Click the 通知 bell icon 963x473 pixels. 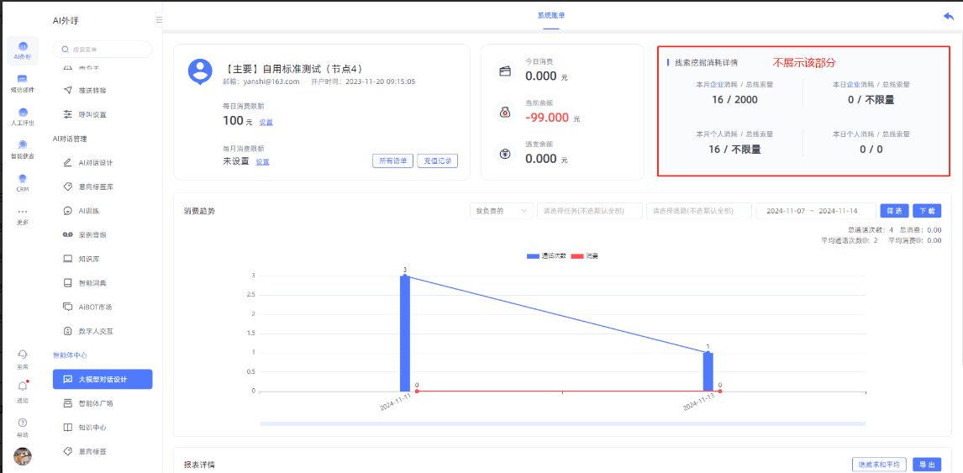(23, 386)
